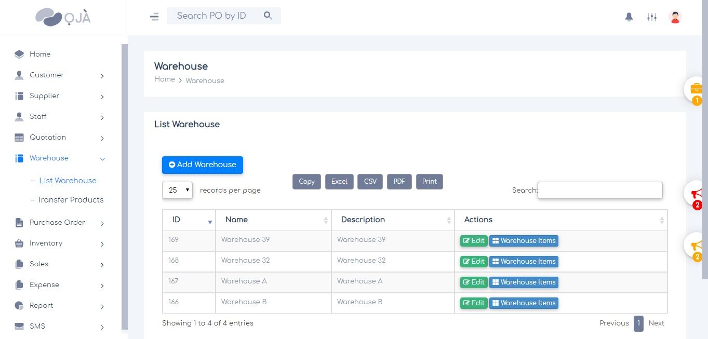The width and height of the screenshot is (708, 339).
Task: Click the notification bell icon
Action: (x=629, y=17)
